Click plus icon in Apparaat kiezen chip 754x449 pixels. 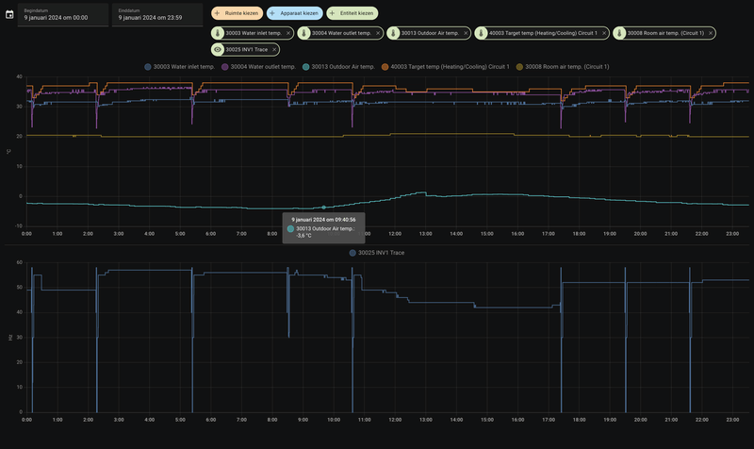tap(272, 13)
